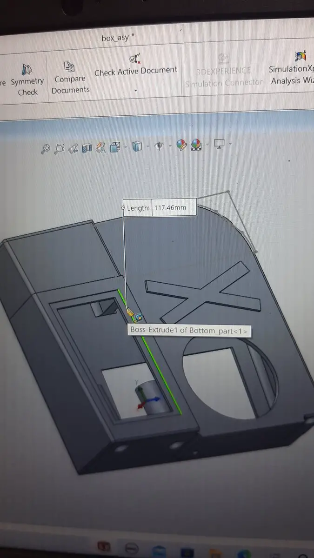The image size is (314, 558).
Task: Expand Check Active Document dropdown arrow
Action: pos(136,91)
